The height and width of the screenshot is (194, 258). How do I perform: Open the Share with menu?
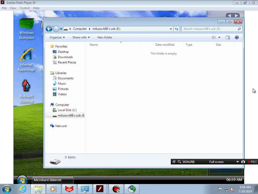coord(81,37)
